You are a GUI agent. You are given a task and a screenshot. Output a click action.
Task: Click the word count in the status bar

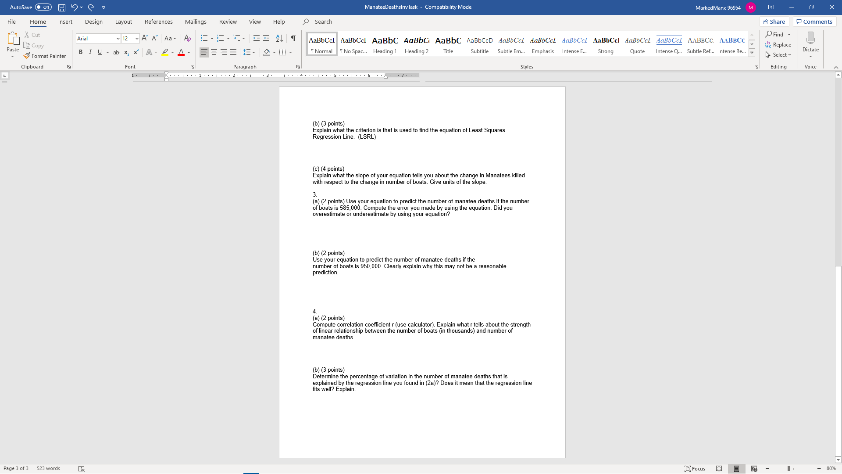48,468
